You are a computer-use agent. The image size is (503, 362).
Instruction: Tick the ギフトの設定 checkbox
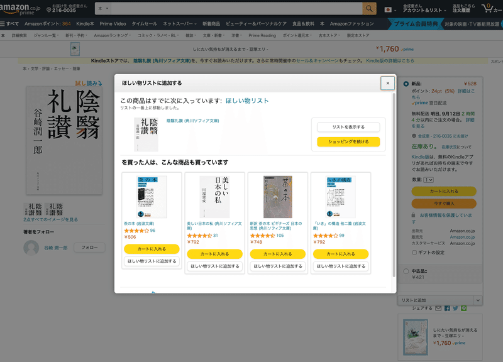414,253
